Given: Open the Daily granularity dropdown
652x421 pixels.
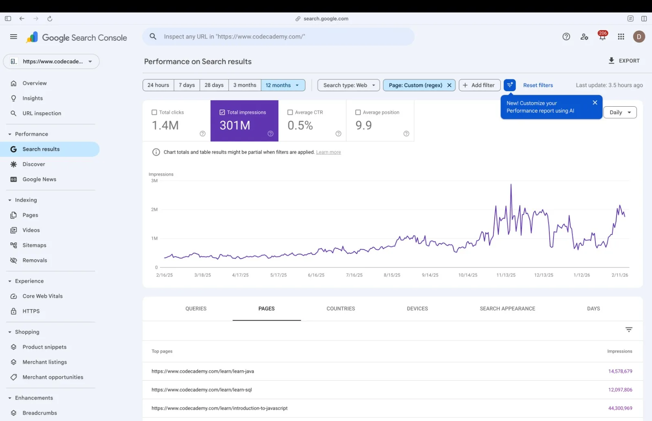Looking at the screenshot, I should (x=620, y=112).
